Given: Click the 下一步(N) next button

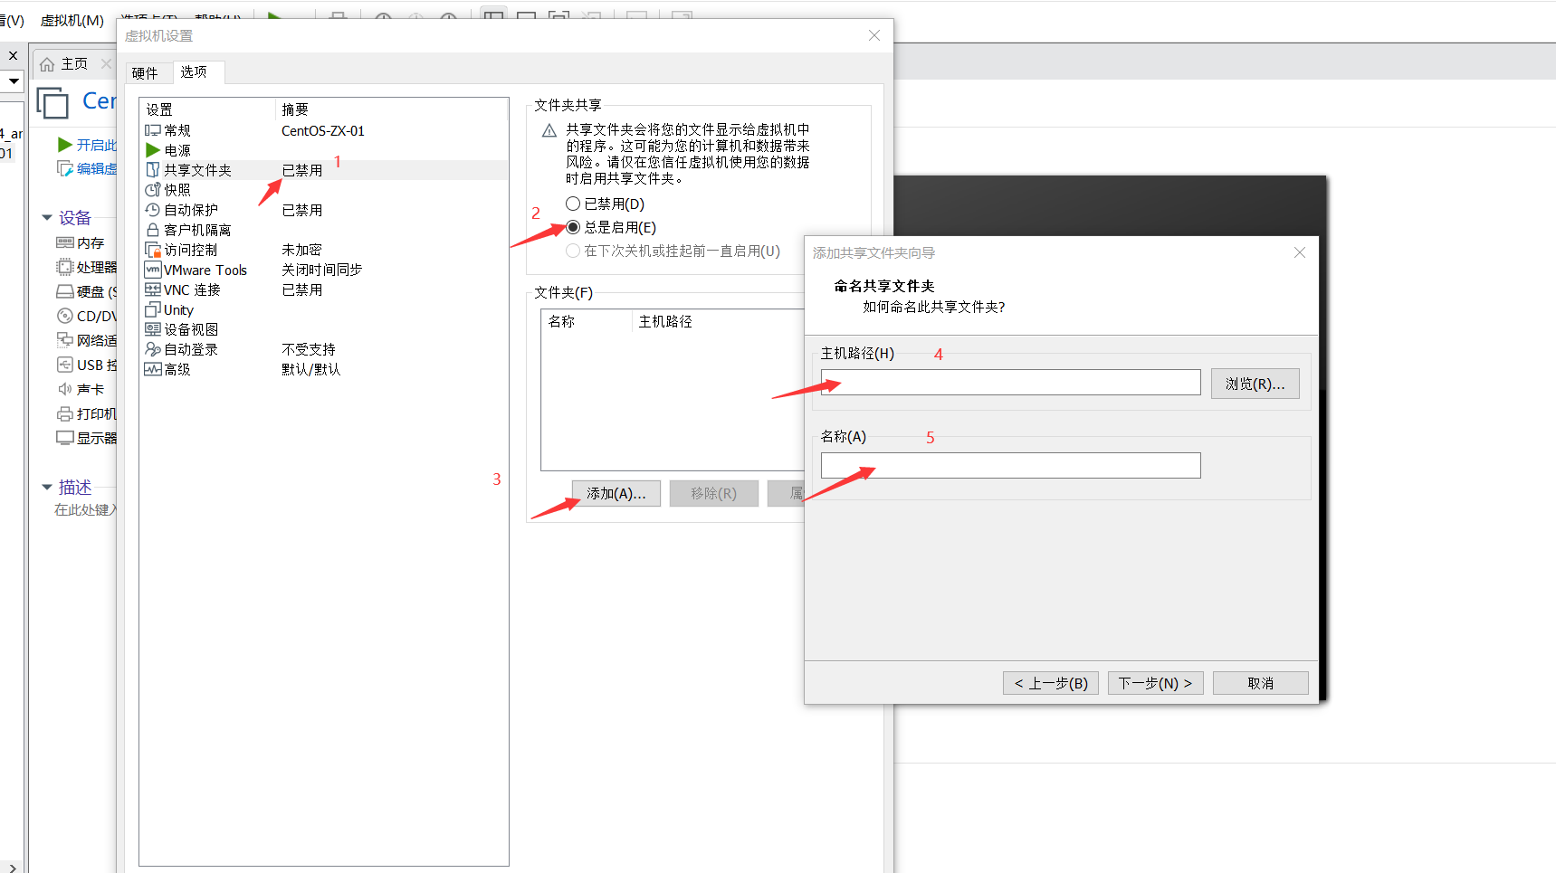Looking at the screenshot, I should click(1155, 683).
